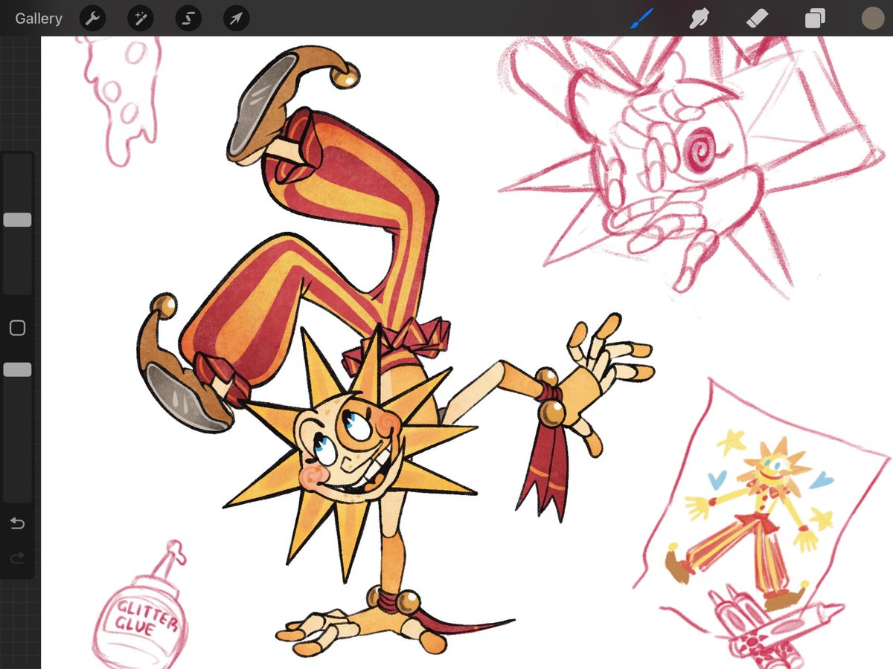Open the Layers panel
This screenshot has height=669, width=893.
815,19
